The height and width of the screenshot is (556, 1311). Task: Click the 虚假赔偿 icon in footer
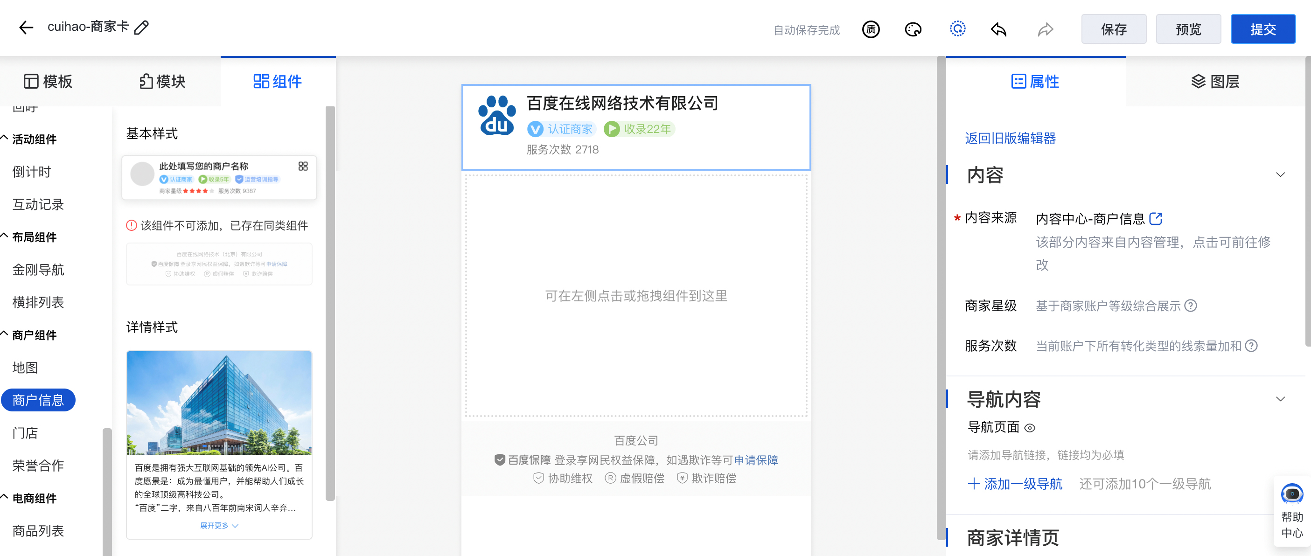point(610,478)
